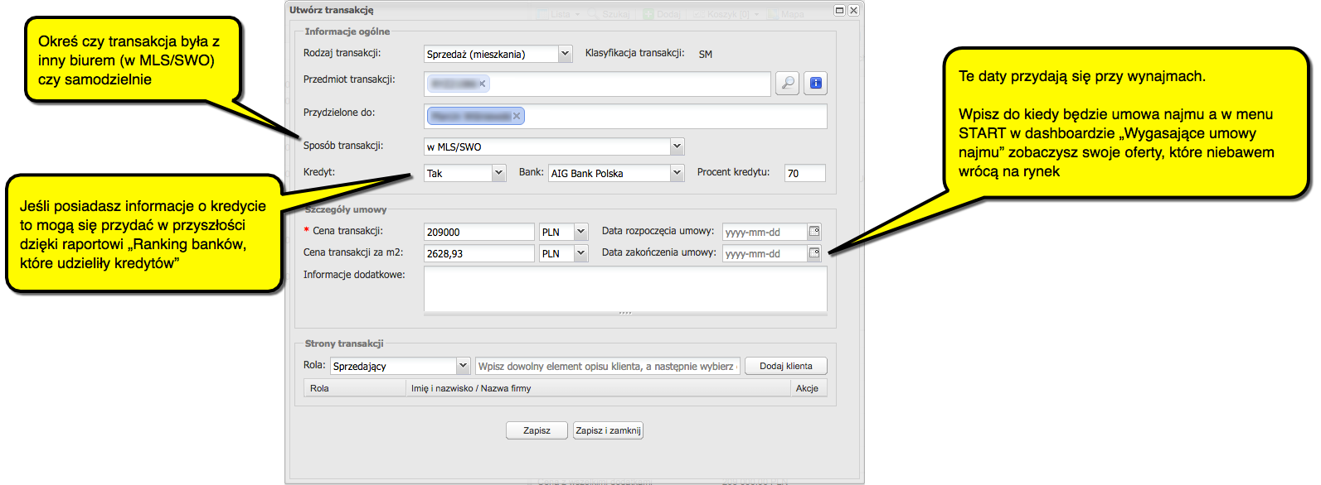This screenshot has height=485, width=1321.
Task: Expand the Kredyt dropdown showing Tak
Action: [x=498, y=173]
